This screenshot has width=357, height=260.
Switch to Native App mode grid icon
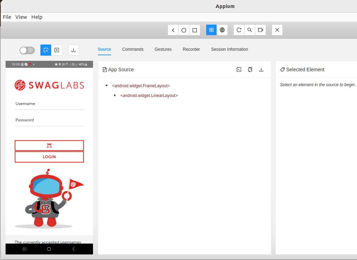(x=211, y=30)
